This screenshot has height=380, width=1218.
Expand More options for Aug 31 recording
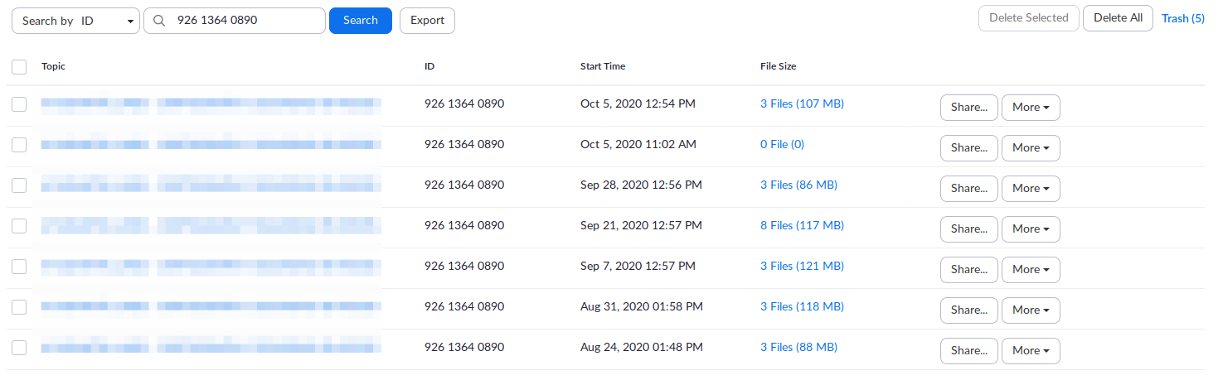[x=1031, y=310]
